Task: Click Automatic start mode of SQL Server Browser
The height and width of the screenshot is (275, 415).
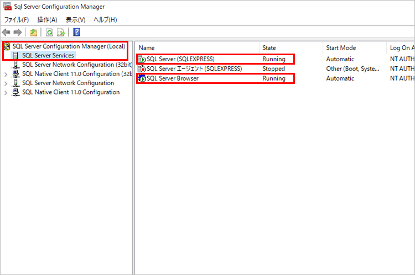Action: click(340, 78)
